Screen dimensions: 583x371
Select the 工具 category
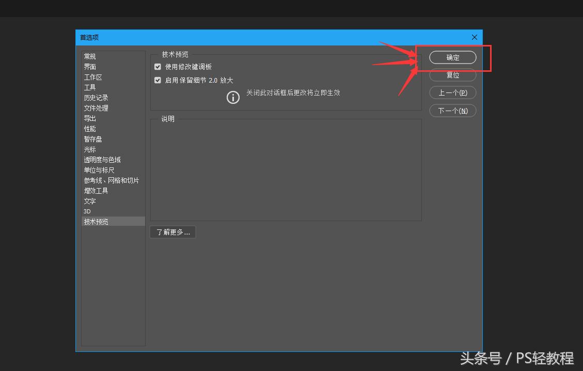(x=89, y=87)
